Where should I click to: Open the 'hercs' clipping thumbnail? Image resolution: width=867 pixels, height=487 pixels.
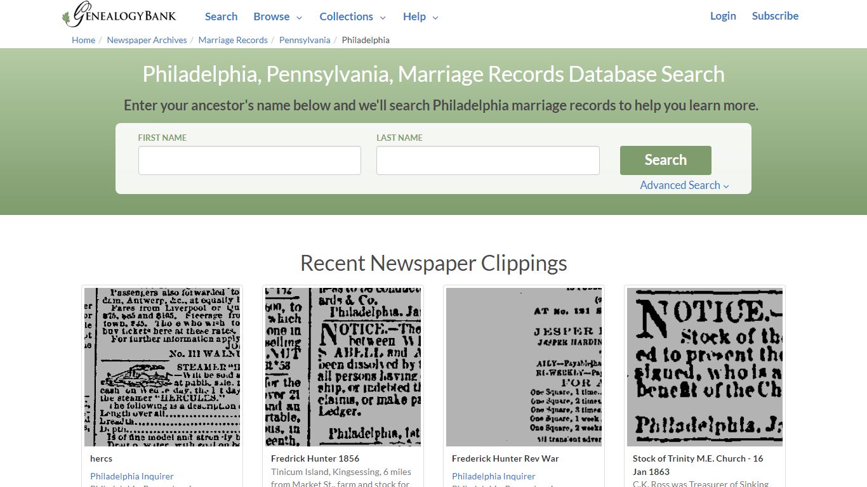(x=162, y=367)
